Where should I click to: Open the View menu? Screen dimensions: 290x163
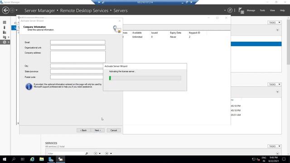click(272, 10)
